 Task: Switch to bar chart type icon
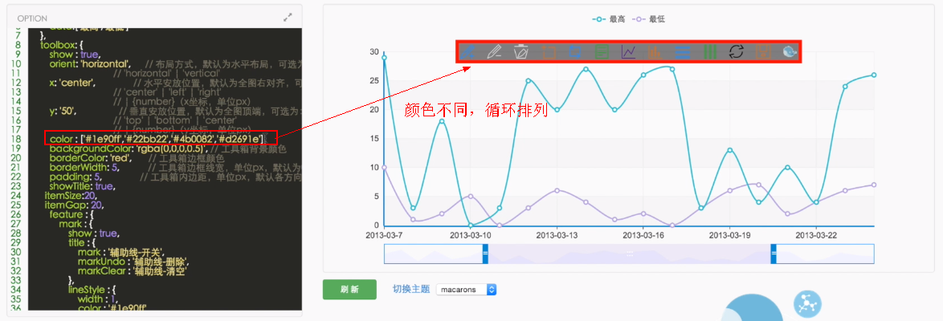(655, 51)
